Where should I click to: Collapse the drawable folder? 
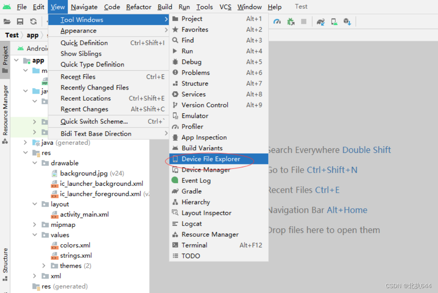(34, 163)
